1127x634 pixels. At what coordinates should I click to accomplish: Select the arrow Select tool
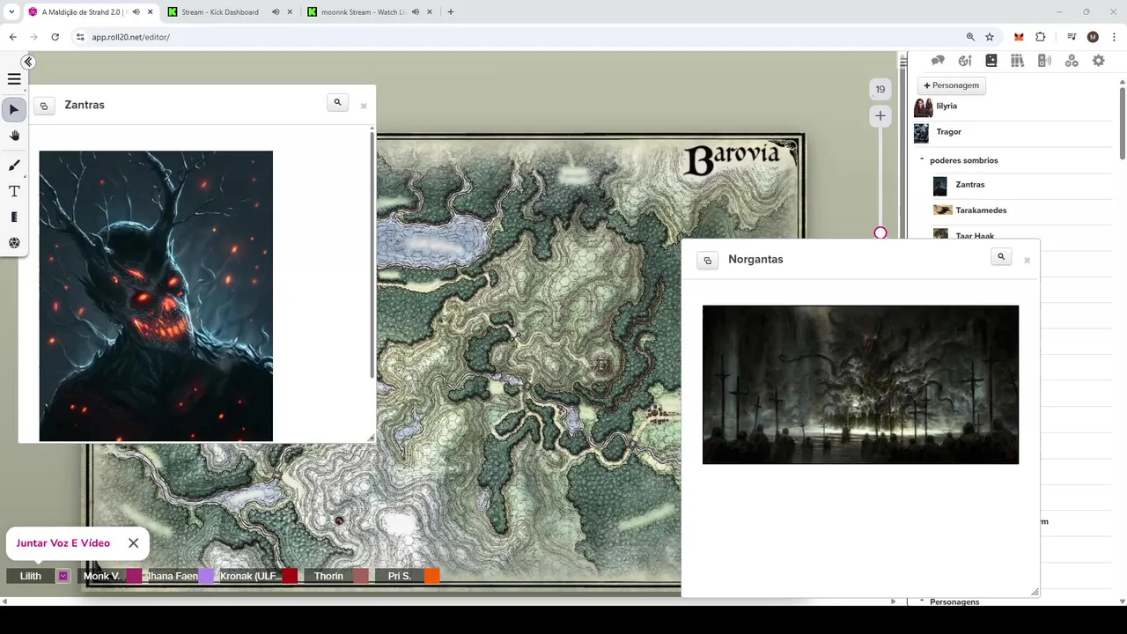point(14,110)
